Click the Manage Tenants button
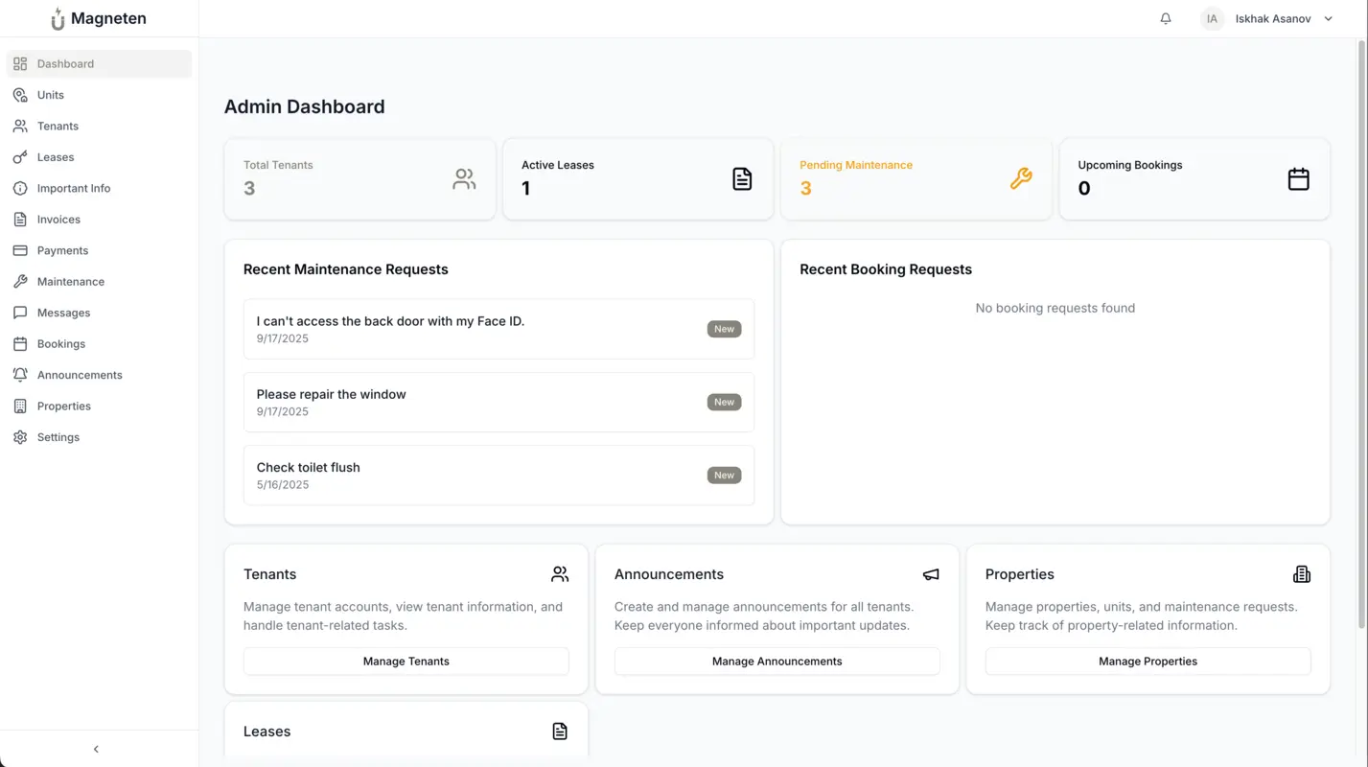Screen dimensions: 1368x767 pyautogui.click(x=406, y=662)
